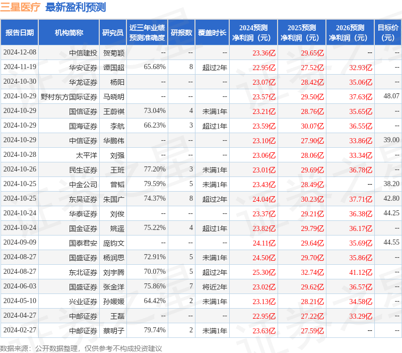402x353 pixels.
Task: Click target price 39.00
Action: pyautogui.click(x=391, y=140)
